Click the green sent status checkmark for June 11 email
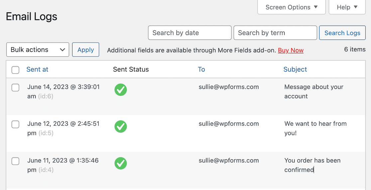 [x=121, y=163]
